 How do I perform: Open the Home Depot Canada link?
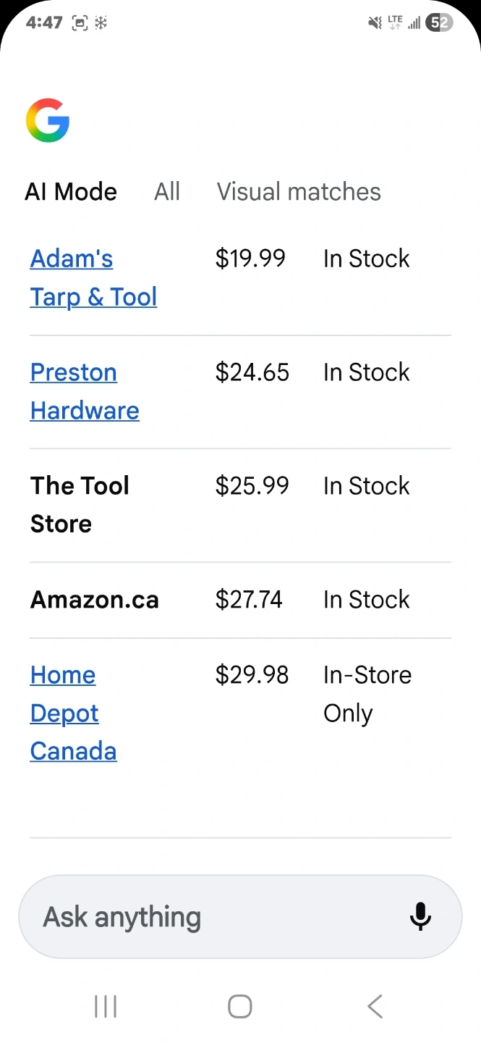coord(73,713)
